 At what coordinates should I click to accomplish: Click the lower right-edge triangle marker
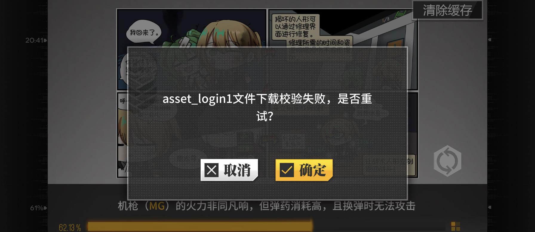(490, 207)
